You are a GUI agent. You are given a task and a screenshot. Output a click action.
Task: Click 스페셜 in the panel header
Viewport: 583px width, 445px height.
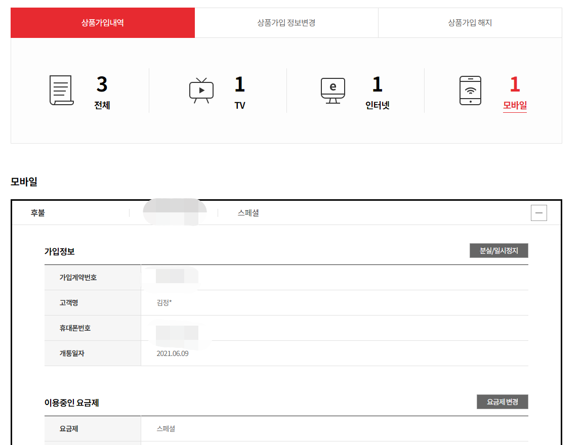pyautogui.click(x=248, y=213)
